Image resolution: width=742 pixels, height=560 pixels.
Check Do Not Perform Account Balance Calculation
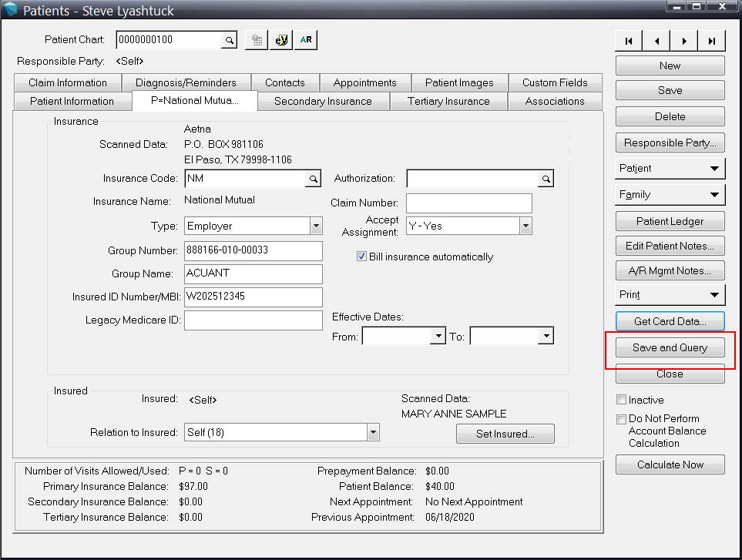[621, 419]
